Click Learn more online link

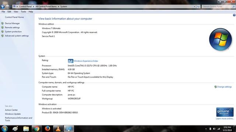[225, 118]
